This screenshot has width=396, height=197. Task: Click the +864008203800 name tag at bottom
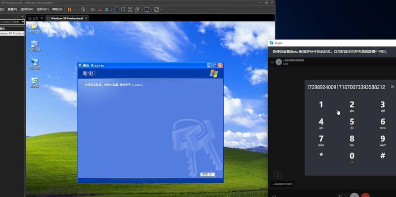(282, 184)
